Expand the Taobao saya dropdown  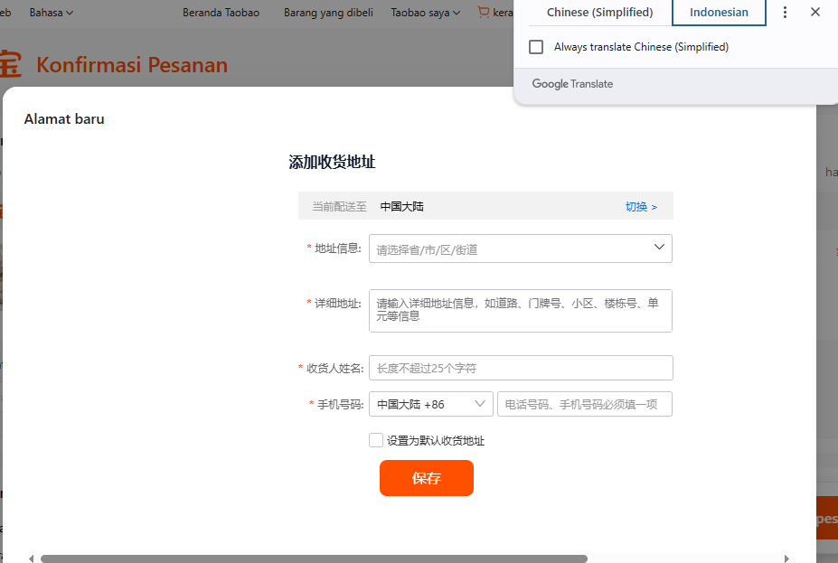(x=425, y=12)
